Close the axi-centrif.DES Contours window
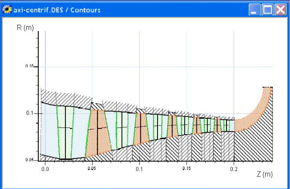The image size is (290, 189). click(280, 10)
